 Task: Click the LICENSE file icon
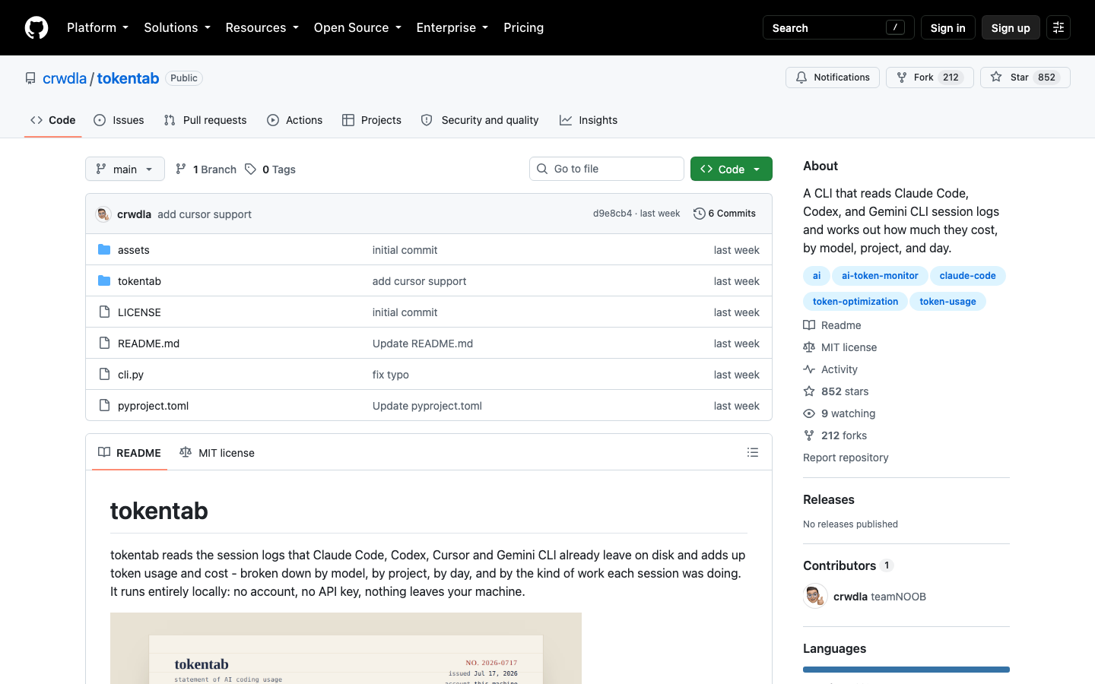click(104, 312)
